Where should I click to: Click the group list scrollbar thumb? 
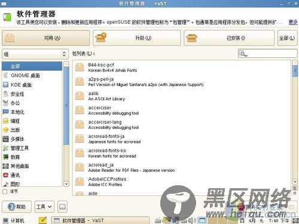point(66,106)
